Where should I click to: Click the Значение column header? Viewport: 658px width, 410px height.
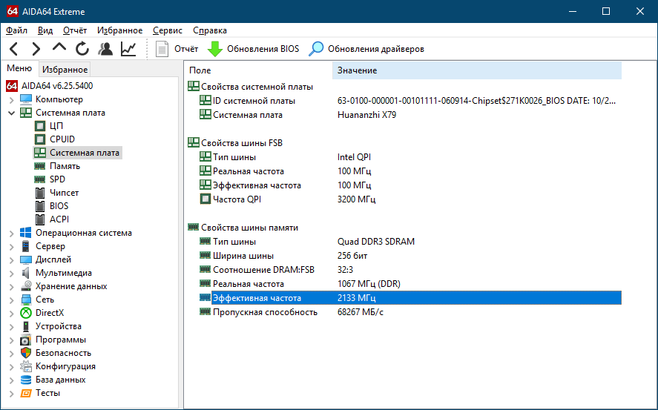pyautogui.click(x=477, y=70)
